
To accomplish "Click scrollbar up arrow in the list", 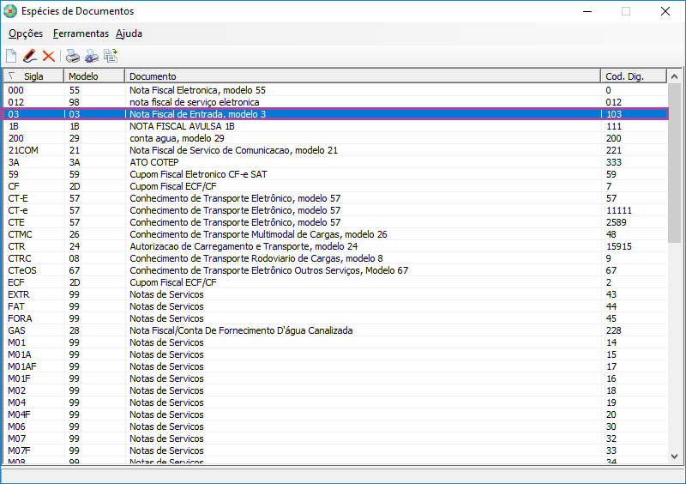I will (675, 76).
